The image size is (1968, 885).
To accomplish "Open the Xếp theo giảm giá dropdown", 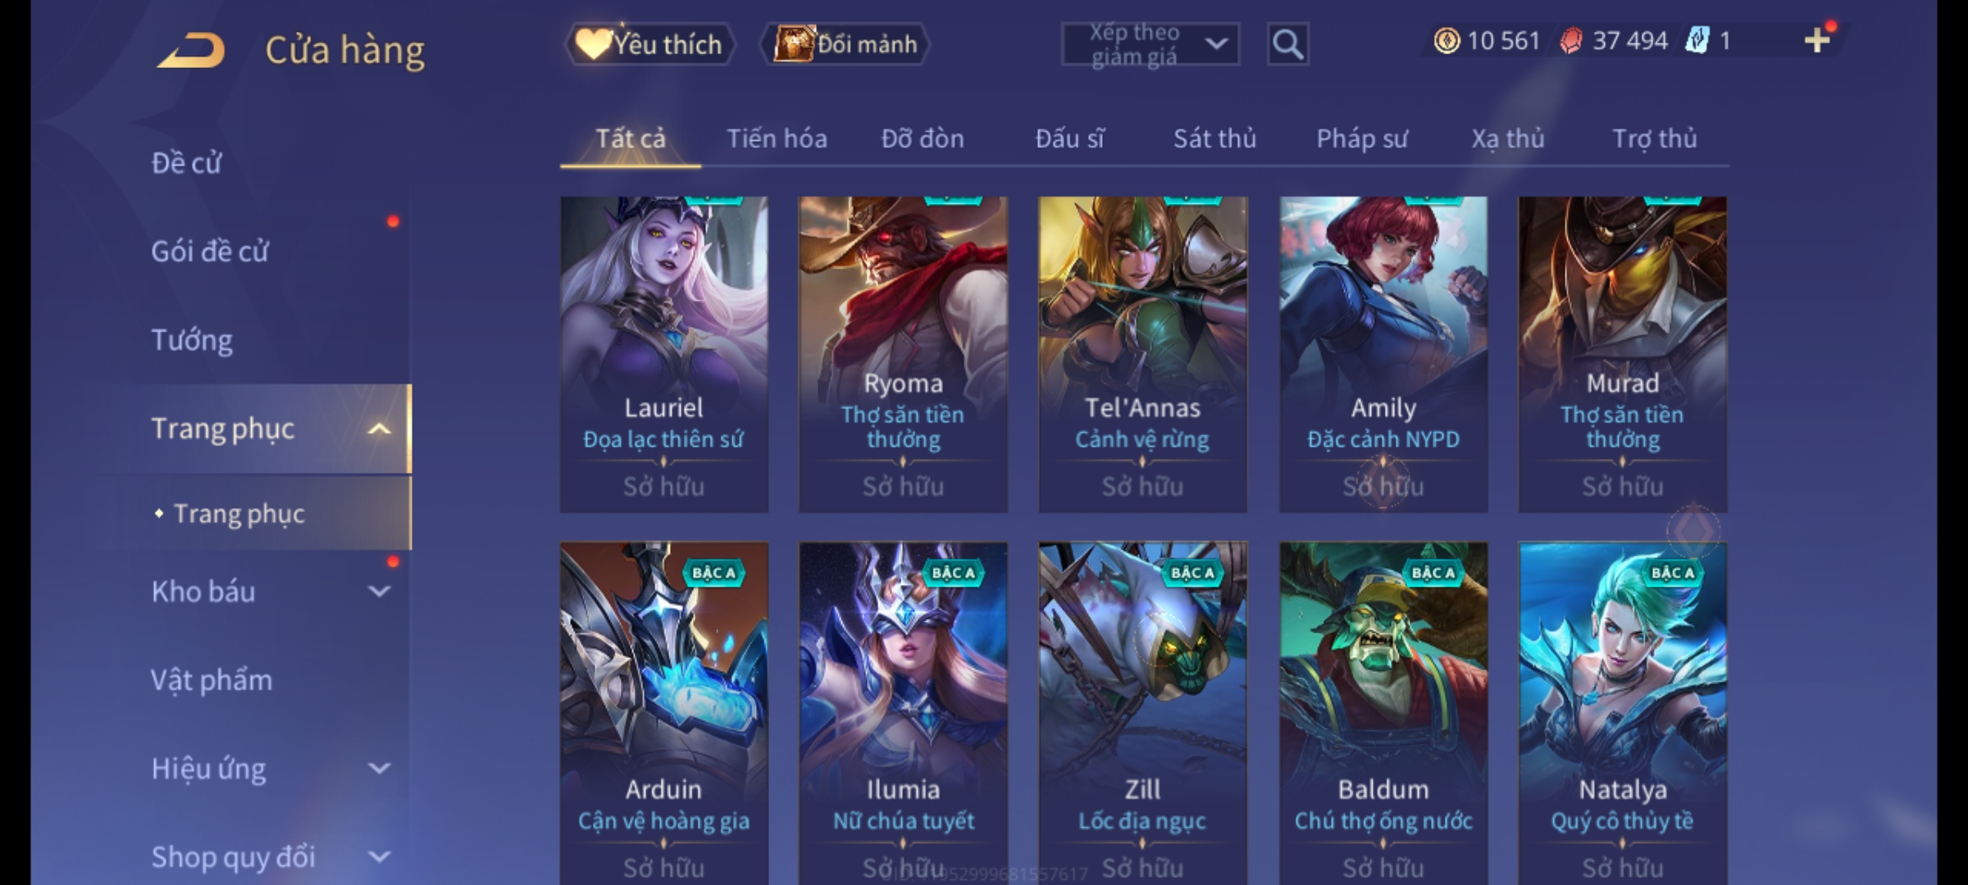I will pos(1150,44).
